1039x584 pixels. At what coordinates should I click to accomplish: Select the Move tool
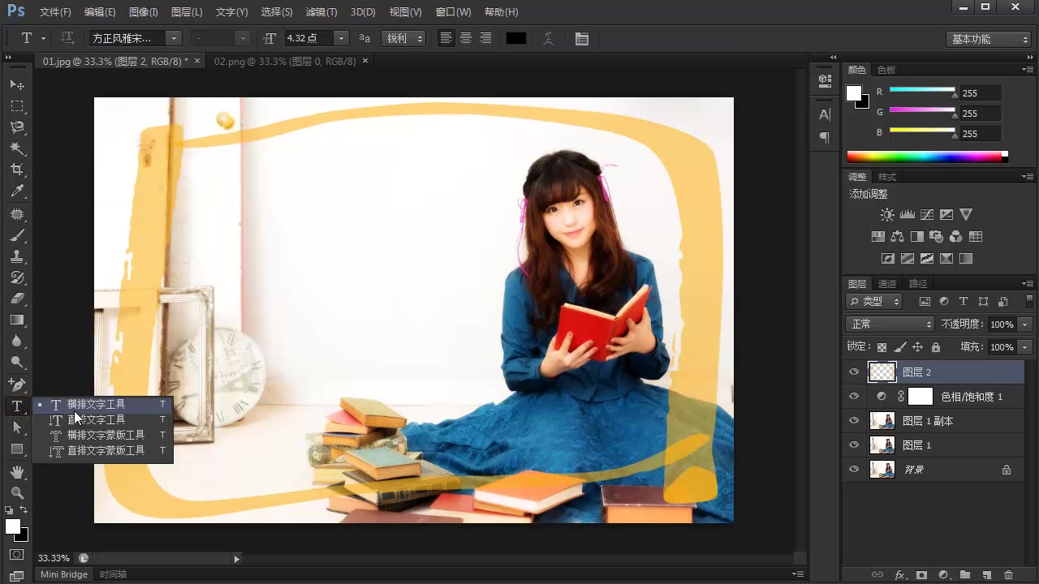(x=16, y=84)
